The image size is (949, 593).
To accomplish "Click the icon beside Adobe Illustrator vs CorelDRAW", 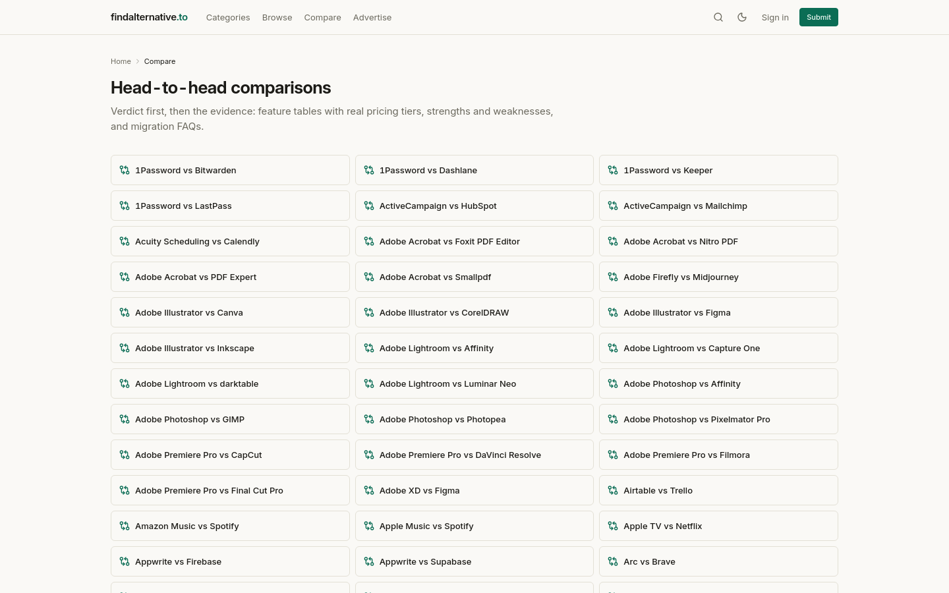I will click(369, 312).
